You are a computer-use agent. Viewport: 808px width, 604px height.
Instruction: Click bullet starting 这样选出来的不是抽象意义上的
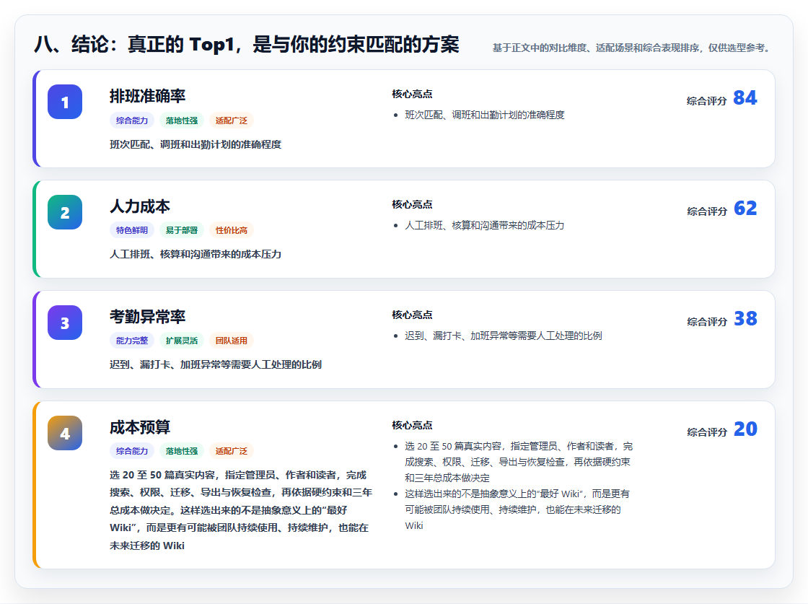[x=517, y=509]
